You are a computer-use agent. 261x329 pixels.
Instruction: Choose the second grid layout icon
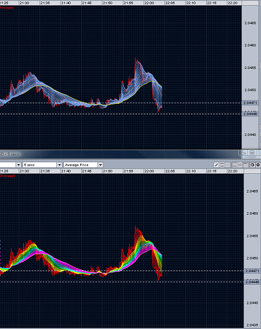point(240,165)
